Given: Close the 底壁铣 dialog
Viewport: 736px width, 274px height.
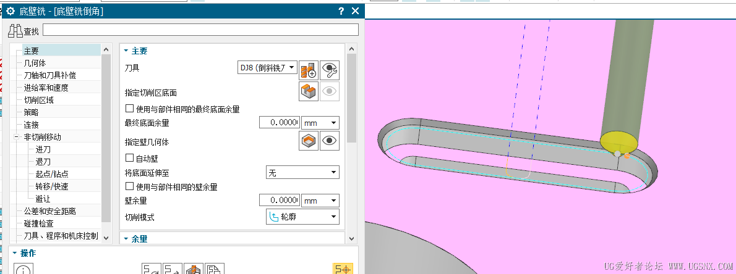Looking at the screenshot, I should click(x=356, y=11).
